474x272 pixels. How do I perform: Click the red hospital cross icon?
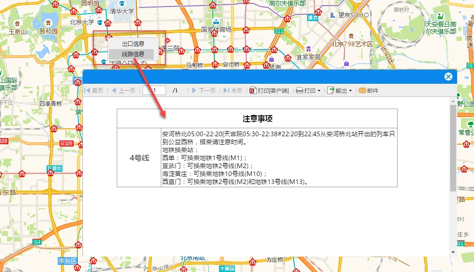[168, 40]
